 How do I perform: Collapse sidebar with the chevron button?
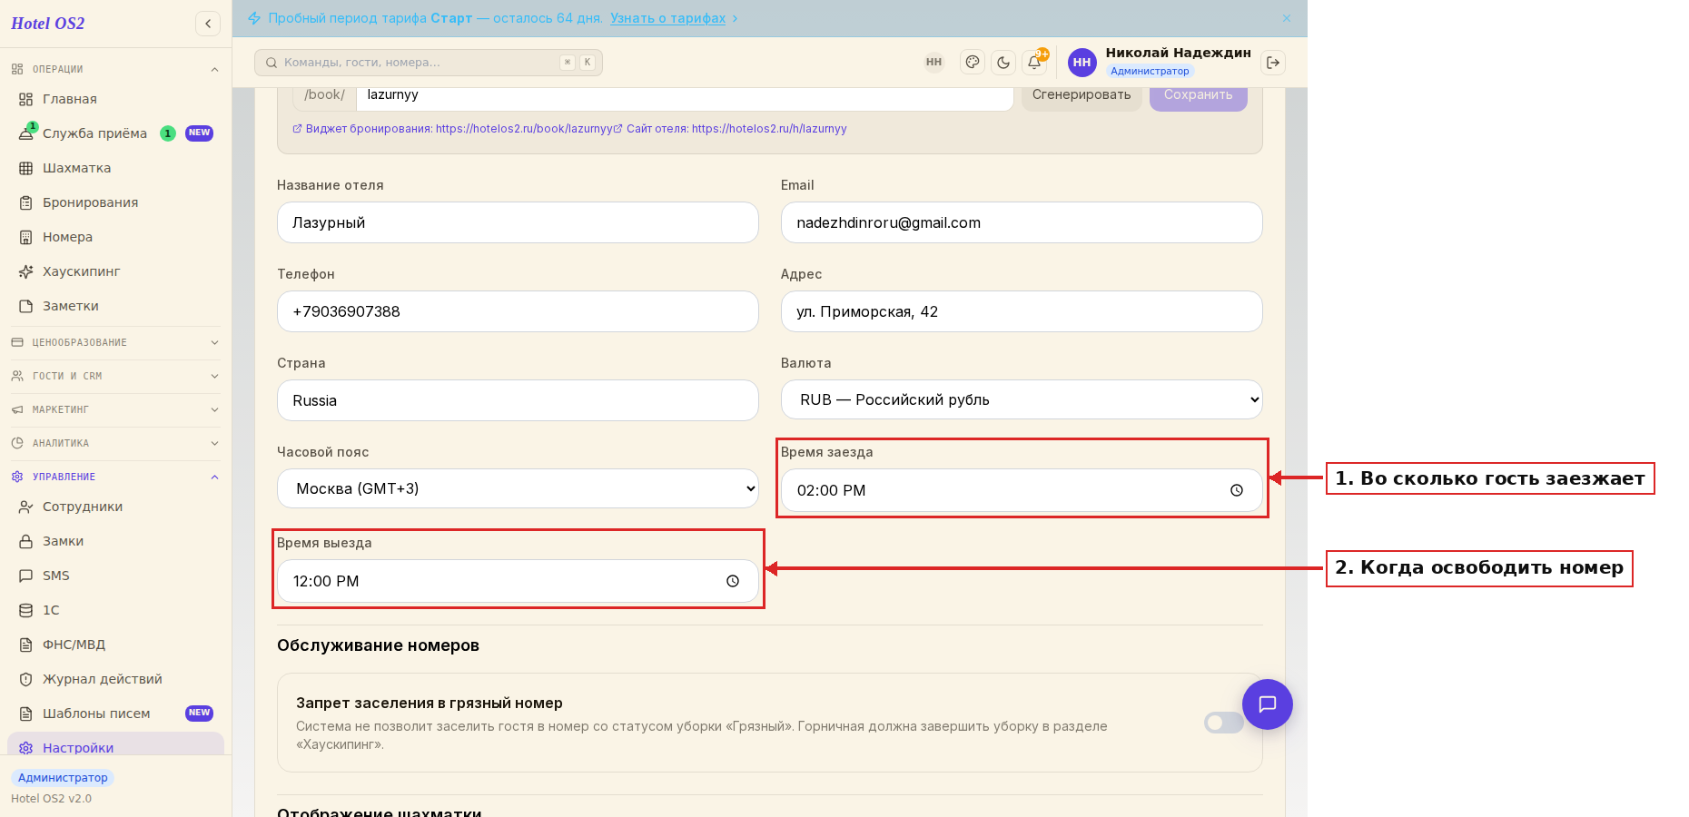pos(208,24)
